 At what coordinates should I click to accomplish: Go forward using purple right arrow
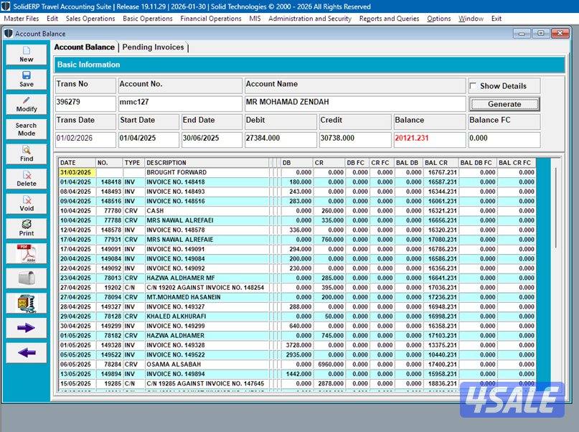coord(26,328)
